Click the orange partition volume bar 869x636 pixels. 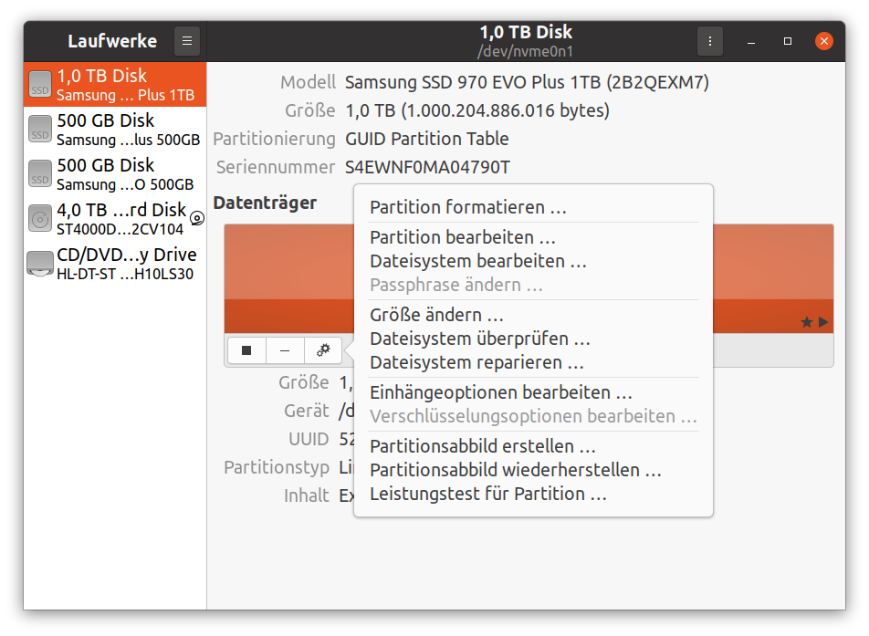[x=288, y=278]
